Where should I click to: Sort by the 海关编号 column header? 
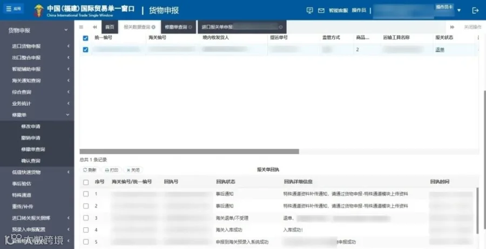tap(158, 37)
